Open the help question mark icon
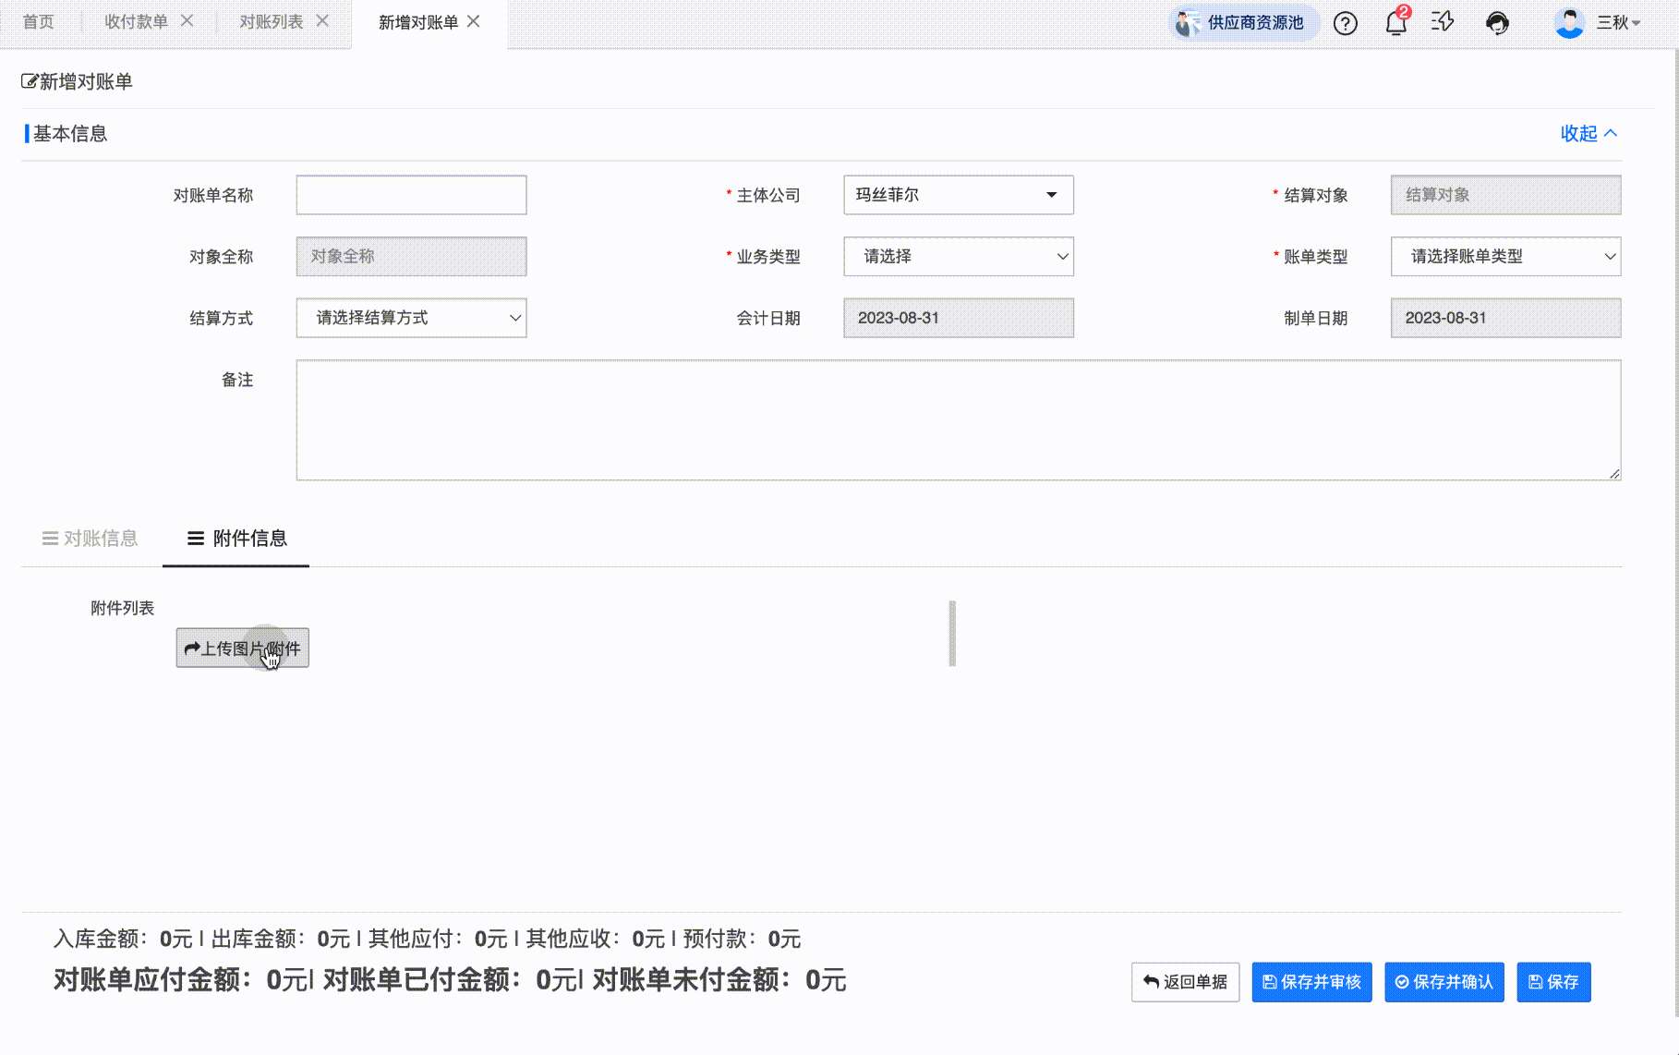Screen dimensions: 1679x1055 [1345, 23]
